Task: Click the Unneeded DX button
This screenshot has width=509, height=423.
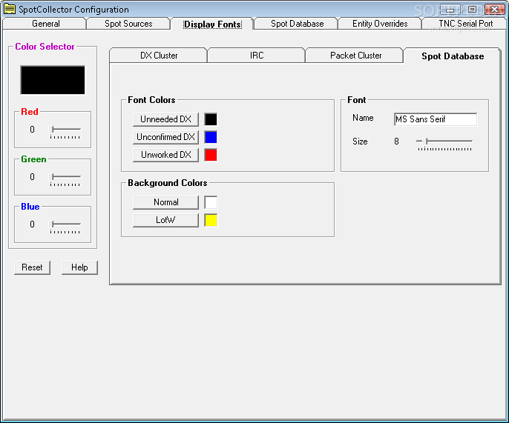Action: (x=165, y=119)
